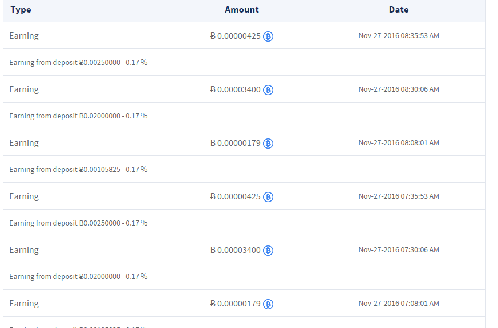This screenshot has height=328, width=498.
Task: Click Bitcoin icon in the 07:35:53 AM row
Action: coord(268,197)
